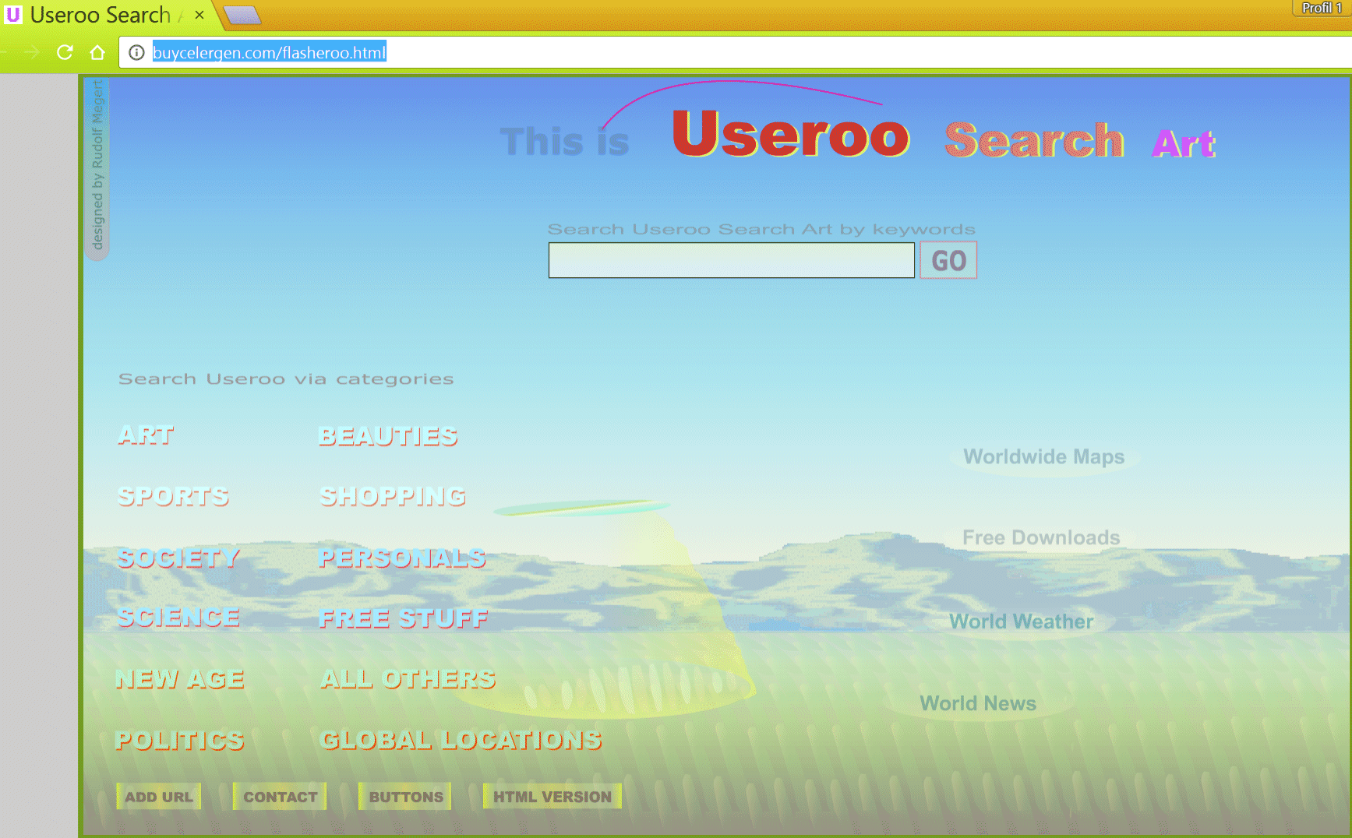Open the World News link
The height and width of the screenshot is (838, 1352).
[x=978, y=703]
